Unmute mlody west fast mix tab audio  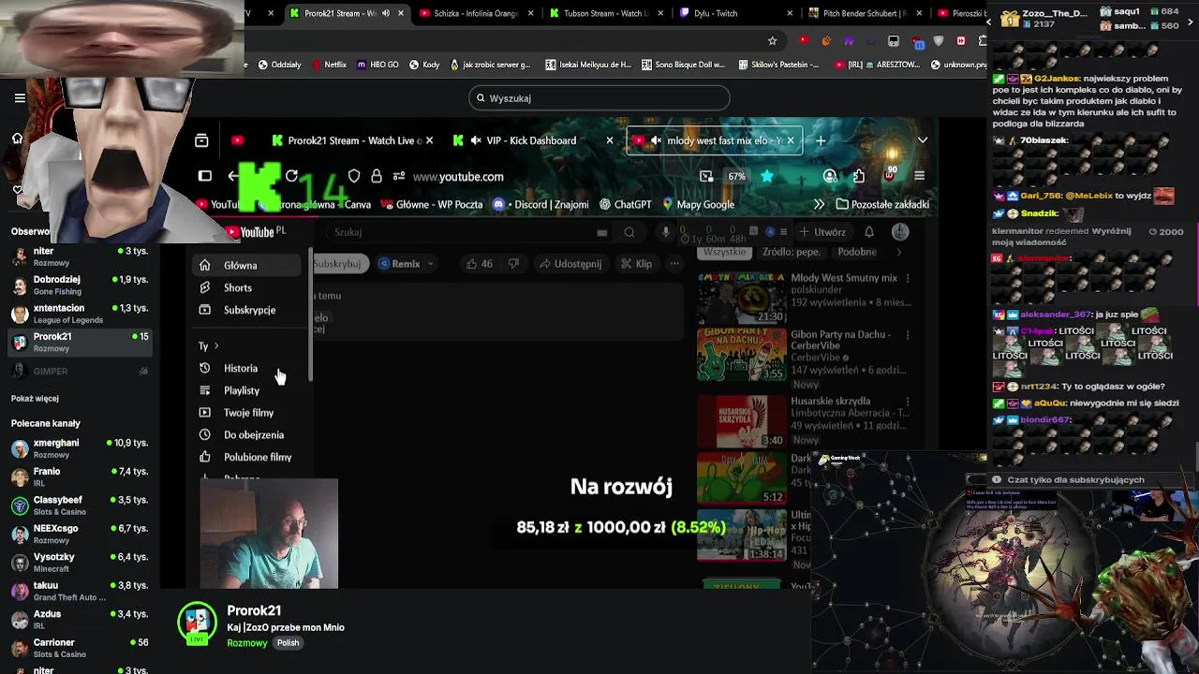[x=656, y=140]
